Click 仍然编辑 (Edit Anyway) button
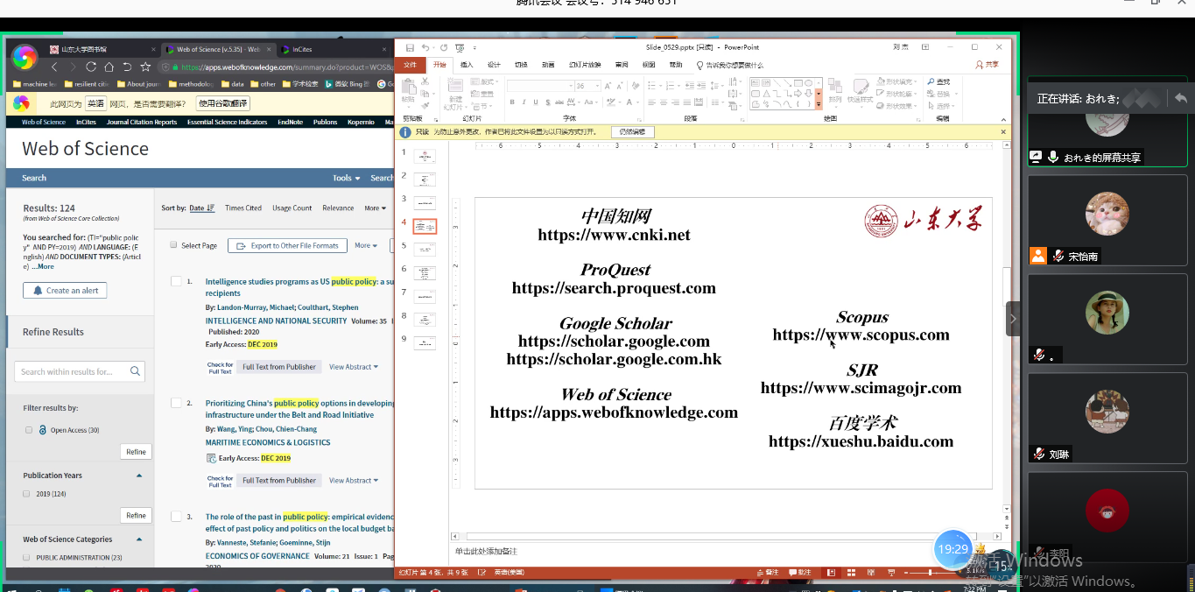 coord(631,132)
